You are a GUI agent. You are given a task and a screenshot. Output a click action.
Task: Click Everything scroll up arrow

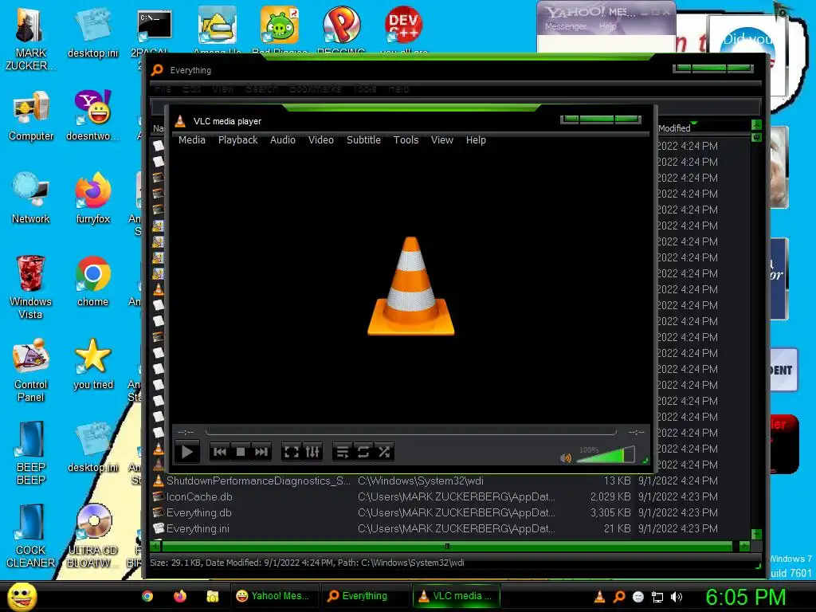[x=757, y=125]
